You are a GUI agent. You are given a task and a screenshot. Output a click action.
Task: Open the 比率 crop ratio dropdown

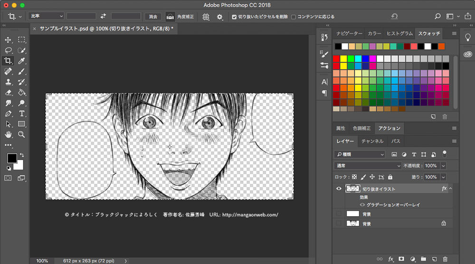pyautogui.click(x=46, y=16)
